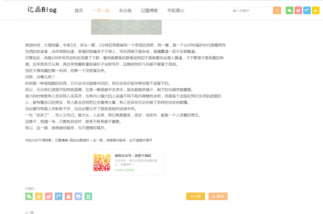Click the red Weibo icon in the header
Viewport: 323px width, 214px height.
tap(298, 10)
